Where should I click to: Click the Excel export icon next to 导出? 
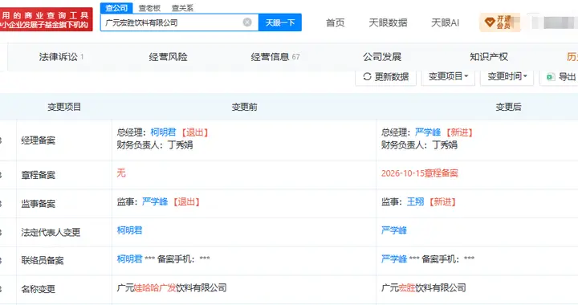(x=551, y=76)
